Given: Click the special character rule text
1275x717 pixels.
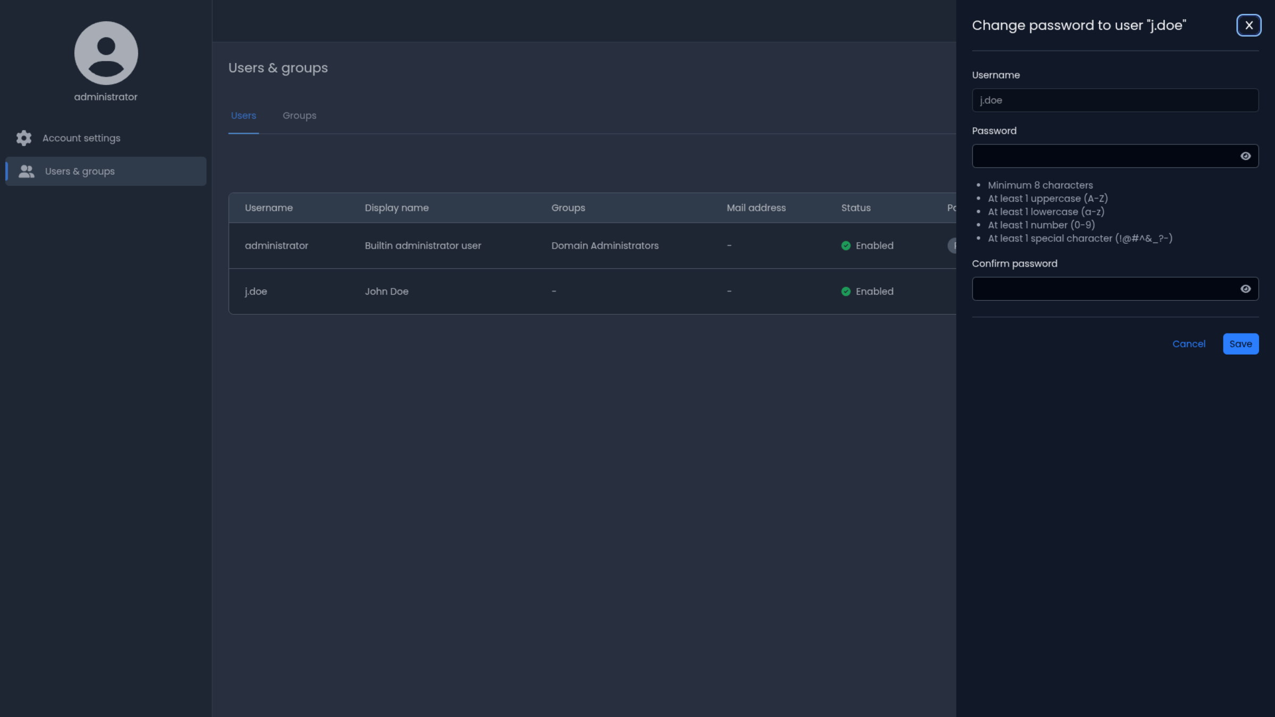Looking at the screenshot, I should point(1080,238).
